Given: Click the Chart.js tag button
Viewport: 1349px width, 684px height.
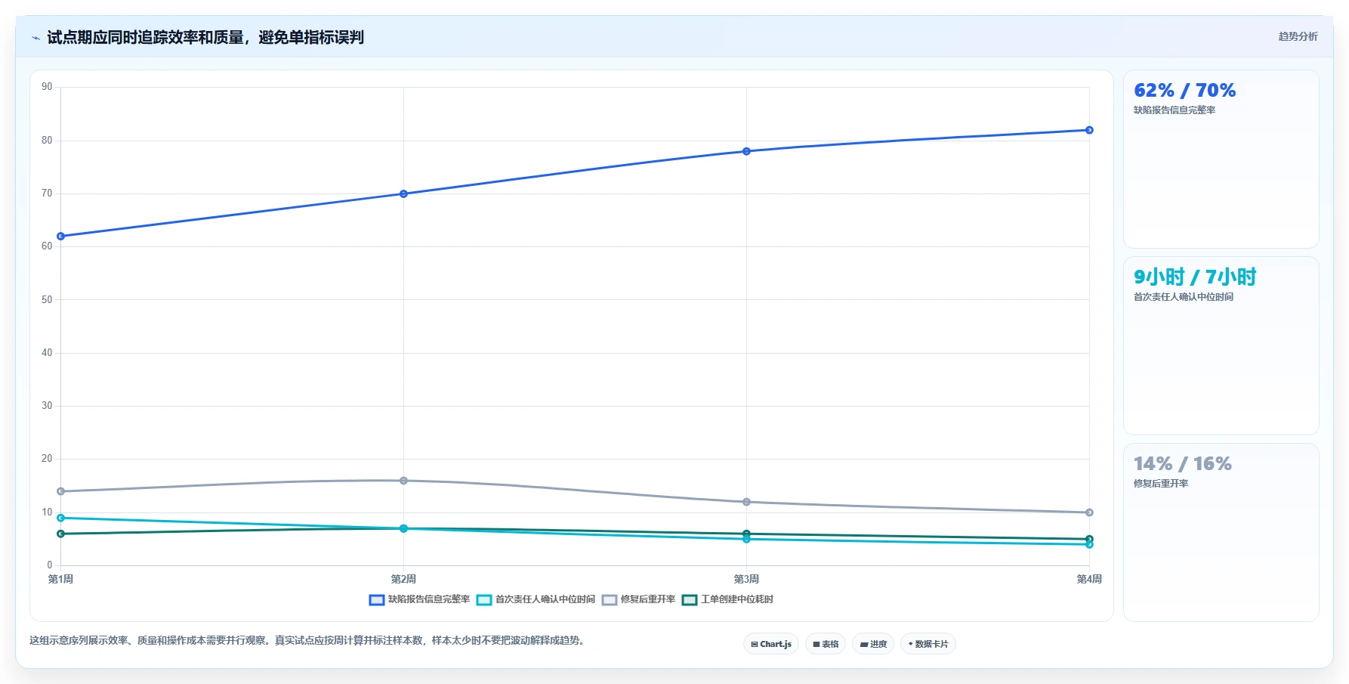Looking at the screenshot, I should coord(771,644).
